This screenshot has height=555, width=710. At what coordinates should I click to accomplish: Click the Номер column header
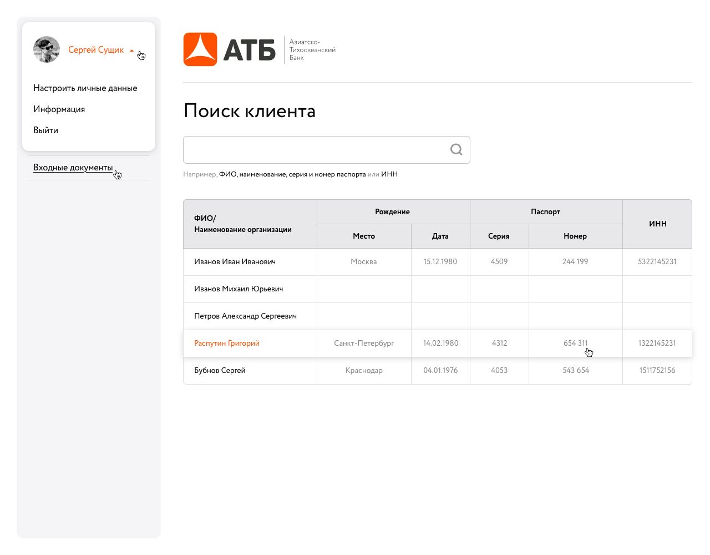pos(575,236)
